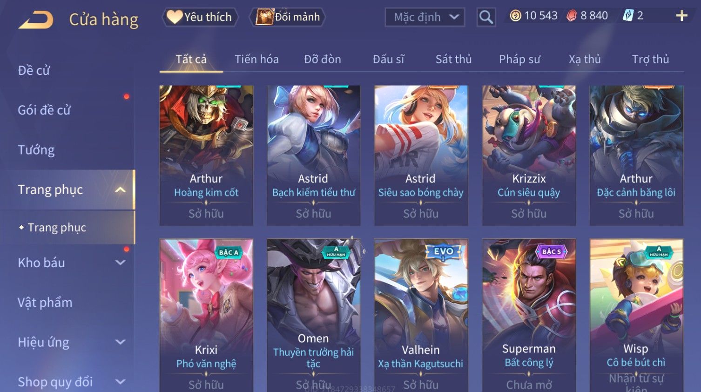Open Đổi mảnh chest exchange
The image size is (701, 392).
tap(288, 17)
